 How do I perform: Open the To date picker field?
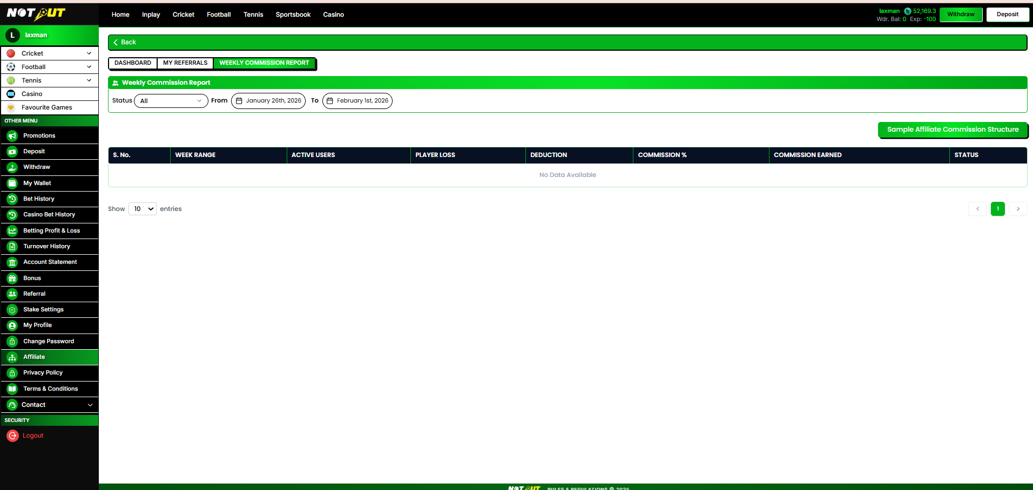click(x=357, y=101)
